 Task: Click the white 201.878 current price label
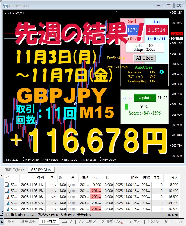click(x=177, y=38)
